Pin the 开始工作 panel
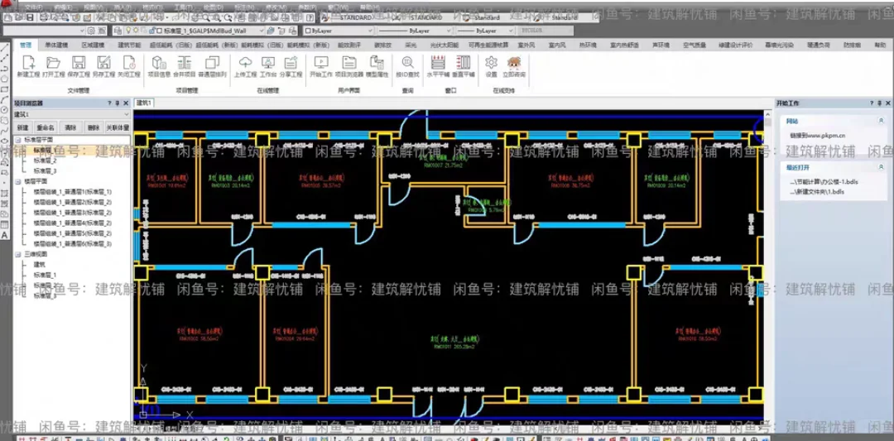894x441 pixels. 880,103
